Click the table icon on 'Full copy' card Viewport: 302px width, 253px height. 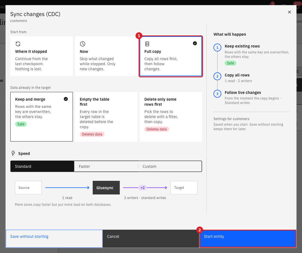(147, 44)
